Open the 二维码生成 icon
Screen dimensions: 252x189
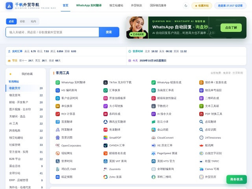click(201, 98)
